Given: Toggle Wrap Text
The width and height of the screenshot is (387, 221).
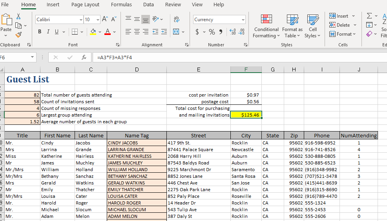Looking at the screenshot, I should coord(177,19).
